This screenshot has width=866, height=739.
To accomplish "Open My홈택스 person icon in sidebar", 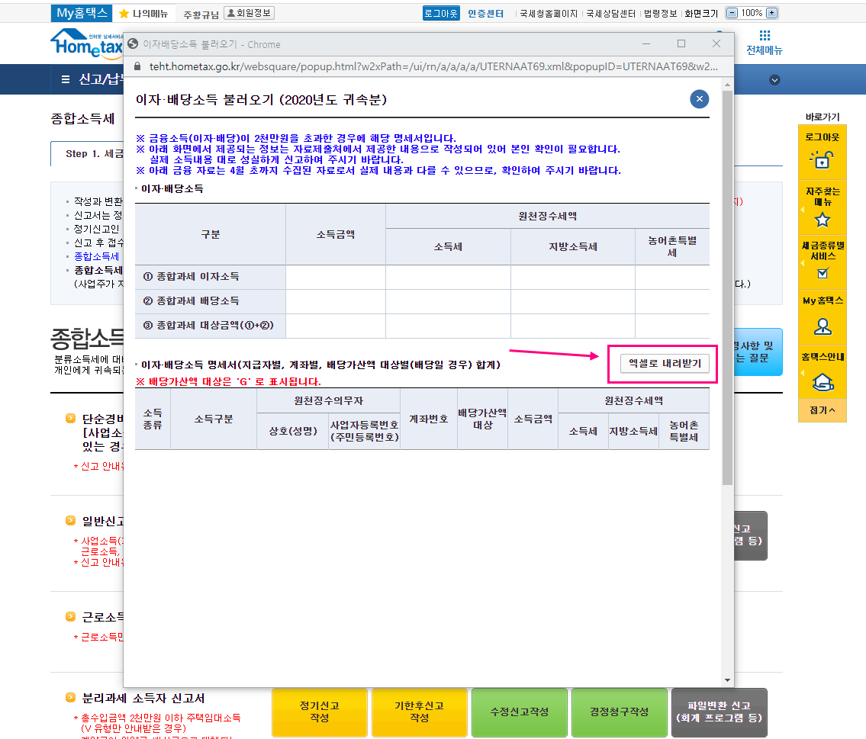I will click(823, 326).
